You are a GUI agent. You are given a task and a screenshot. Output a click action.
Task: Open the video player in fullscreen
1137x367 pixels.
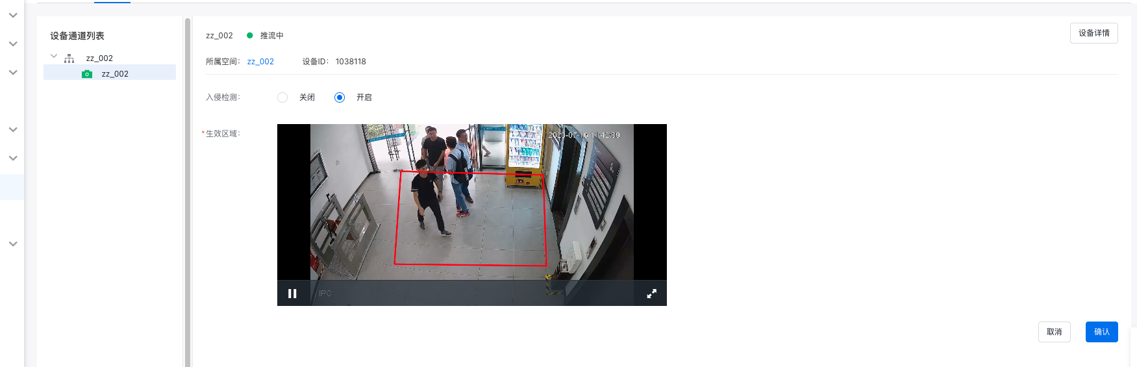pyautogui.click(x=651, y=294)
